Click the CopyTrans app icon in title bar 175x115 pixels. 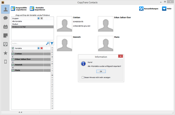click(3, 2)
